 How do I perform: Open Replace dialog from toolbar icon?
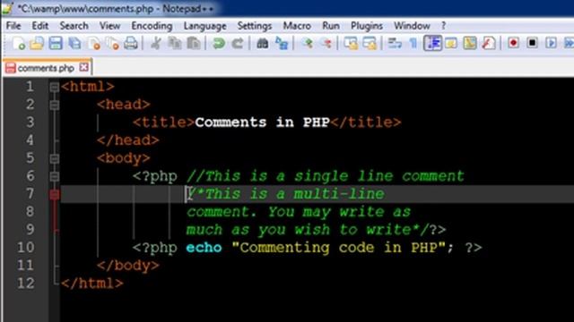[281, 44]
